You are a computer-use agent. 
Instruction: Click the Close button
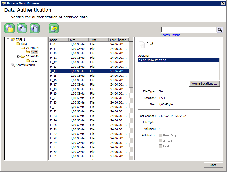(213, 165)
